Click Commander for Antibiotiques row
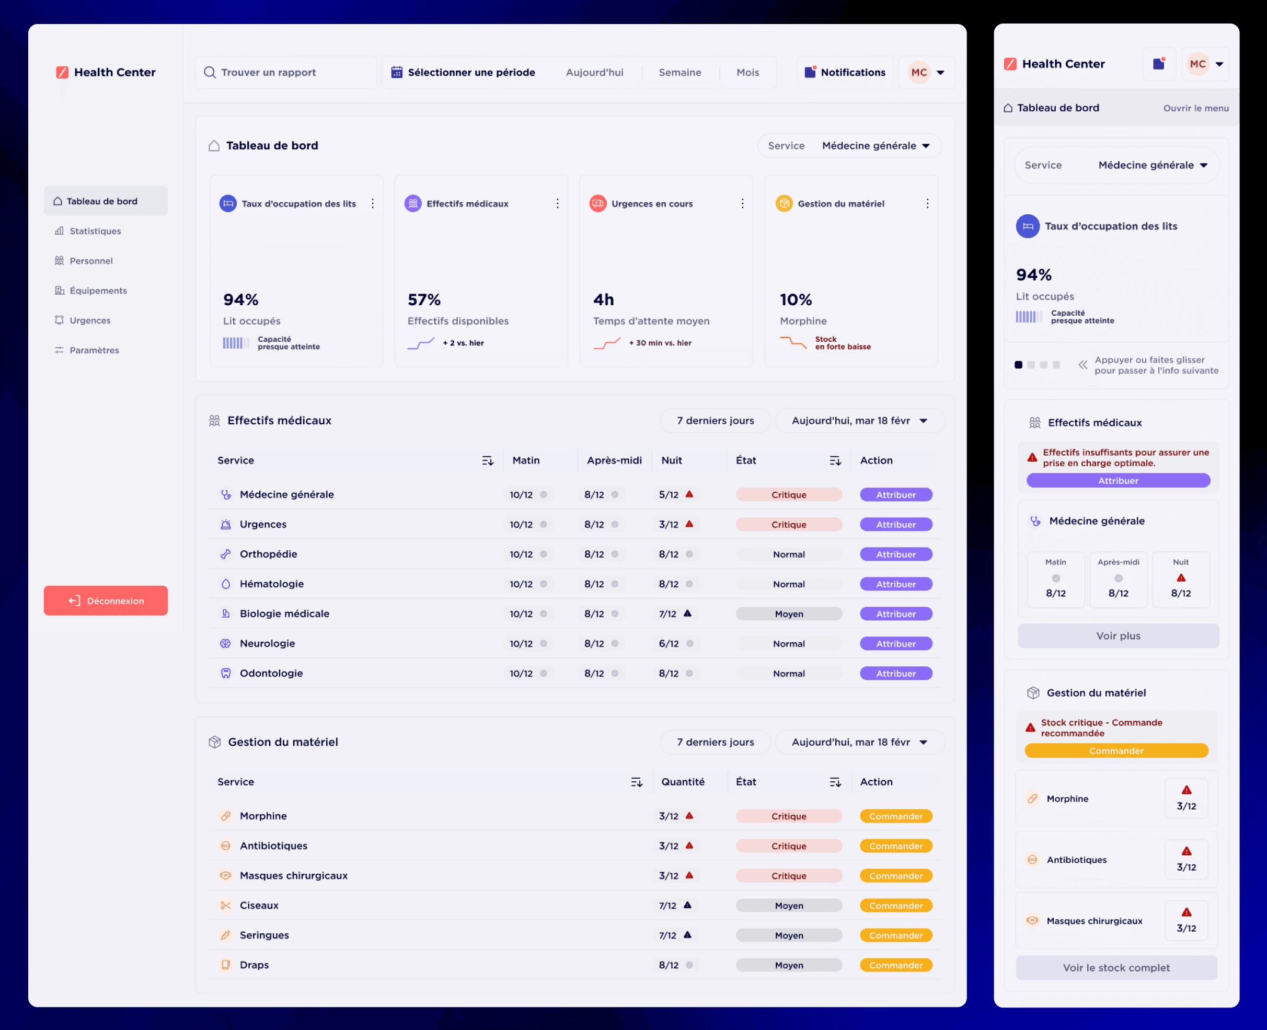1267x1030 pixels. tap(895, 846)
